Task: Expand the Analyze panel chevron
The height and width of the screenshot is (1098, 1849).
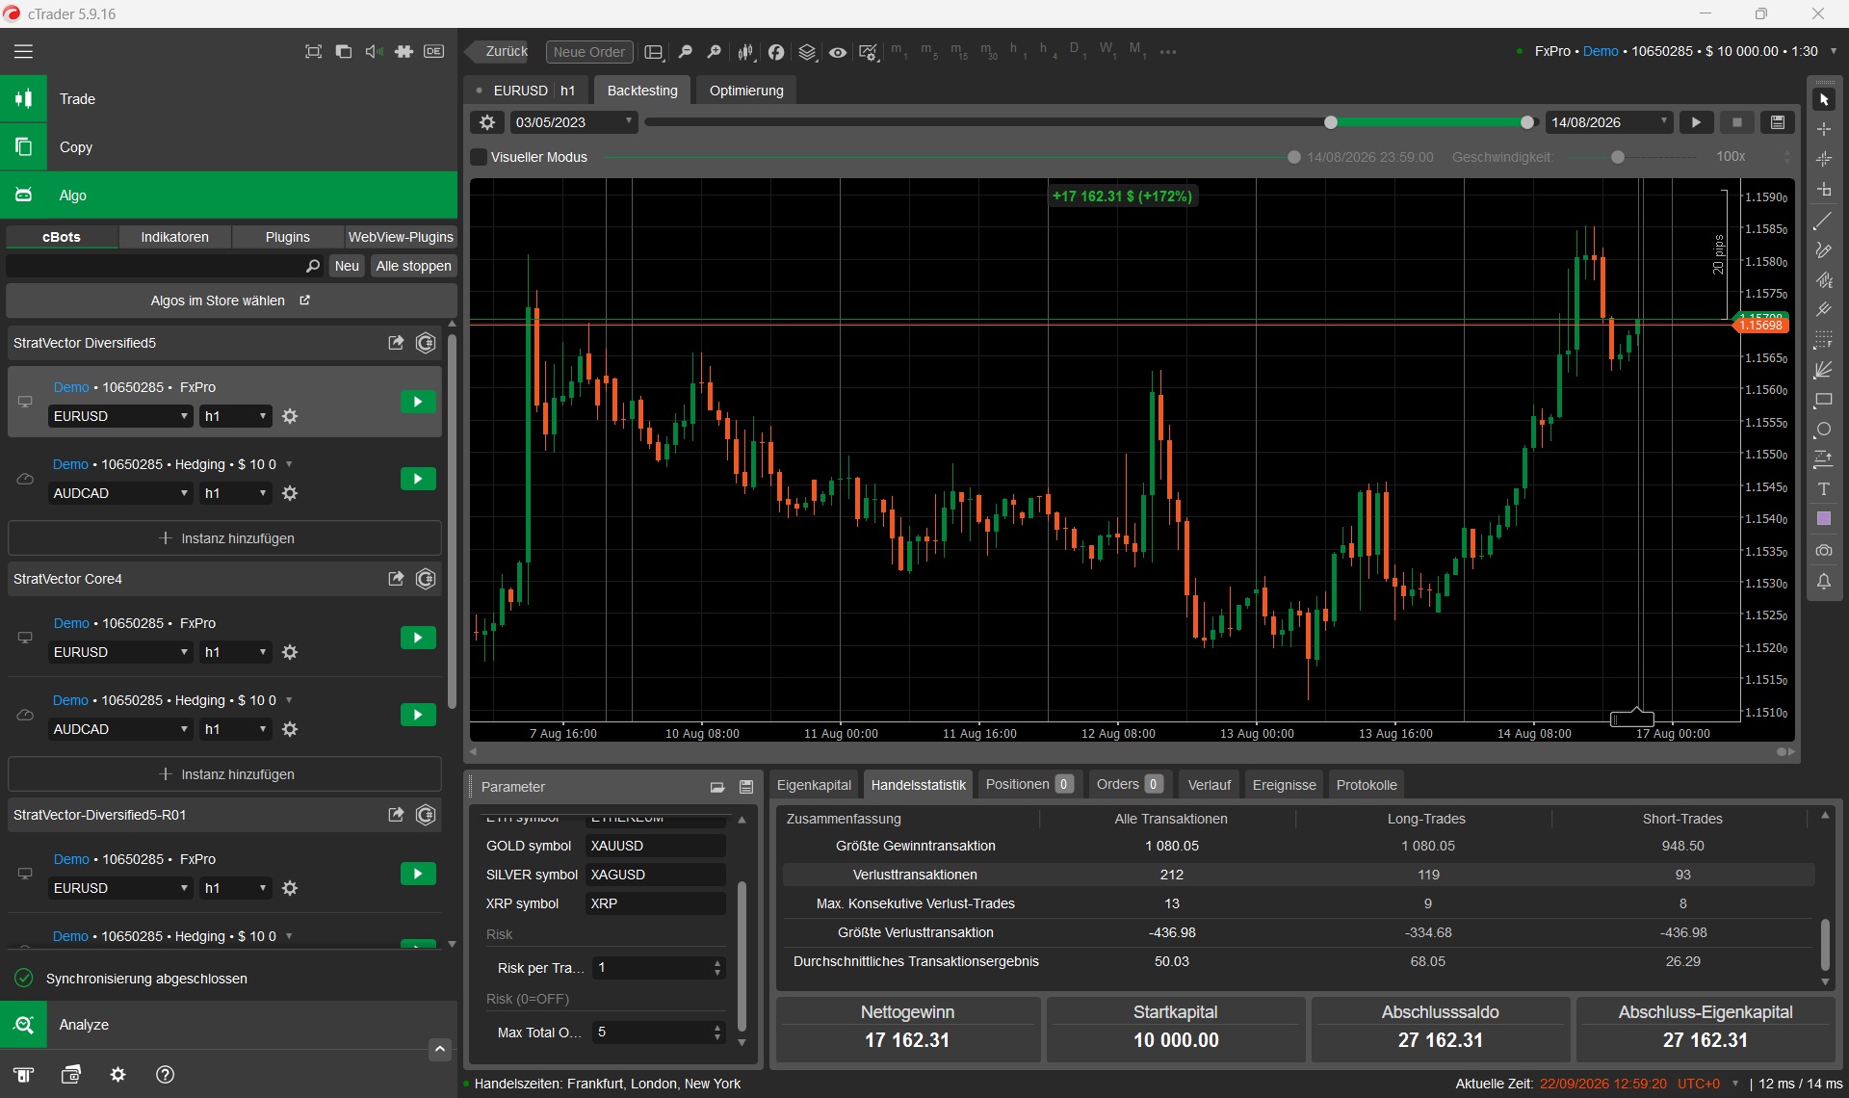Action: point(440,1049)
